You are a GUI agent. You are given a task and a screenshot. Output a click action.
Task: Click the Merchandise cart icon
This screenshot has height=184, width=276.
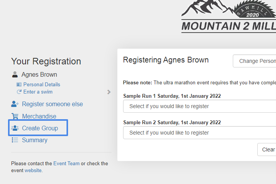point(15,116)
